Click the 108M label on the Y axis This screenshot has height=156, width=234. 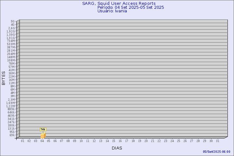11,60
